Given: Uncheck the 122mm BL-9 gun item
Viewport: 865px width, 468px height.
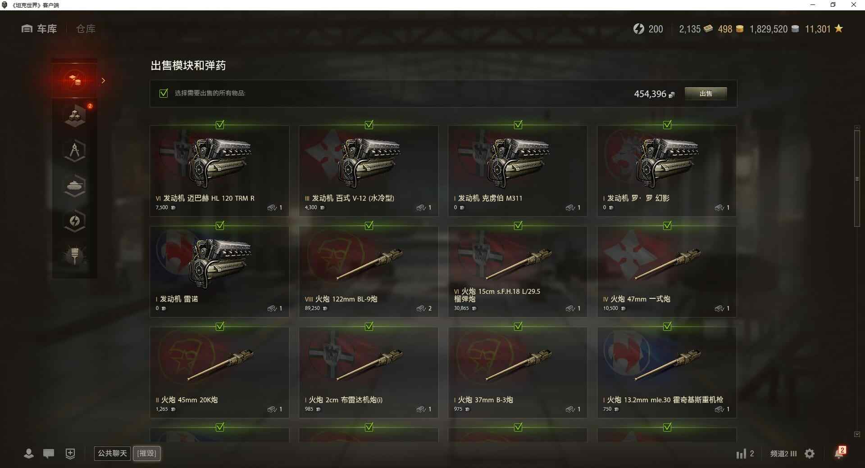Looking at the screenshot, I should pyautogui.click(x=369, y=225).
